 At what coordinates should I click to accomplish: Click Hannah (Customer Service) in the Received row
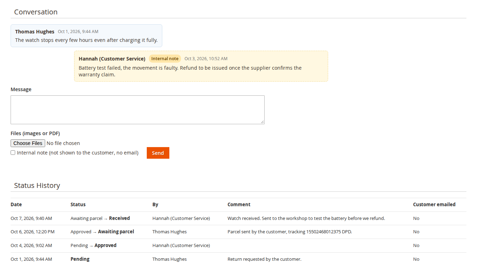click(x=181, y=218)
